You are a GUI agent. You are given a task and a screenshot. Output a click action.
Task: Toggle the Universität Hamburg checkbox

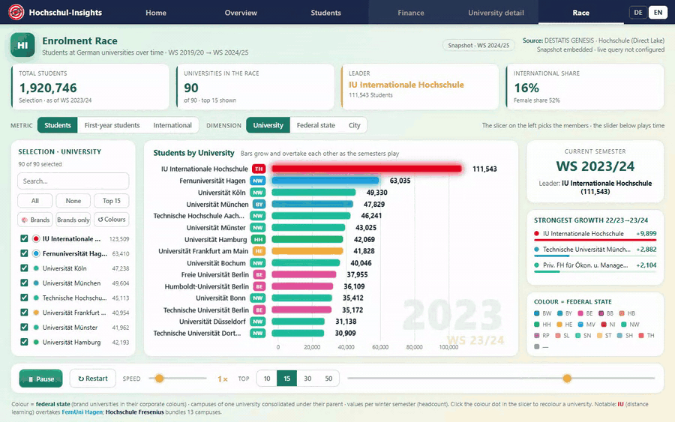24,342
